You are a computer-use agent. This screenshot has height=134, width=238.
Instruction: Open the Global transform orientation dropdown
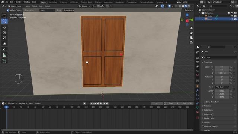click(x=84, y=6)
